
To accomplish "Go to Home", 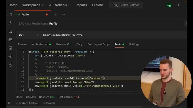I will click(13, 5).
